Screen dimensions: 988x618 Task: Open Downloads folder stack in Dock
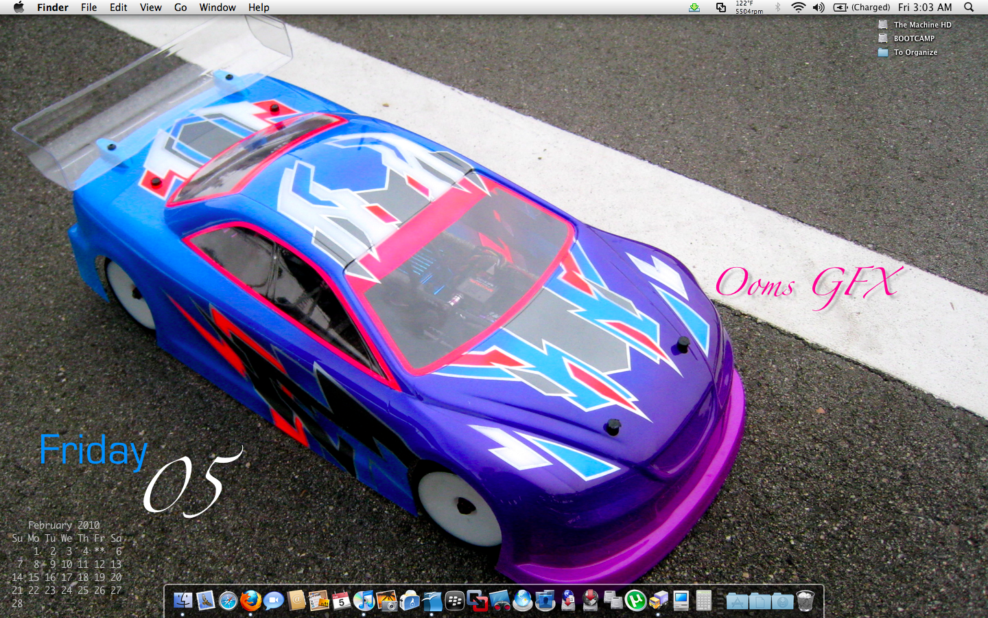782,602
